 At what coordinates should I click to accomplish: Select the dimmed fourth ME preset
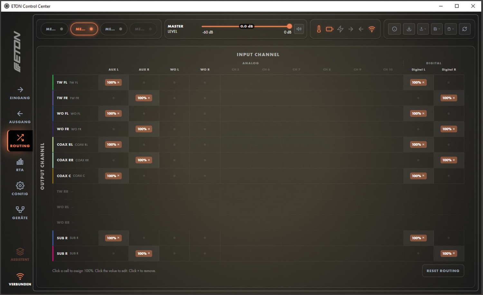click(143, 29)
